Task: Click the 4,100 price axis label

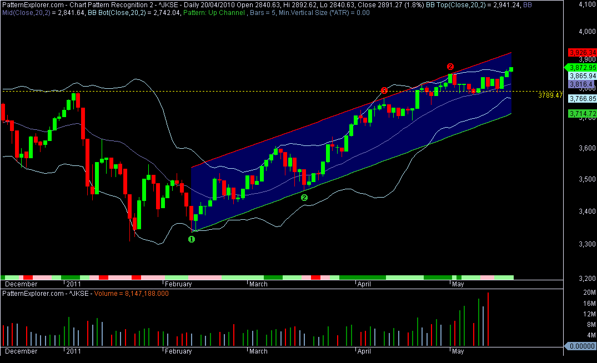Action: [587, 4]
